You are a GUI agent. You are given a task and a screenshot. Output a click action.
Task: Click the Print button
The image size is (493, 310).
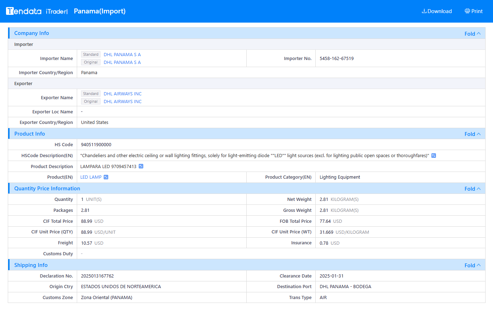[474, 11]
